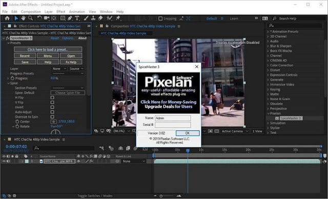
Task: Enable the V Flip checkbox
Action: tap(52, 102)
